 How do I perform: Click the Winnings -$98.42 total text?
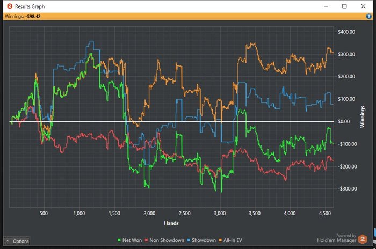(x=23, y=17)
